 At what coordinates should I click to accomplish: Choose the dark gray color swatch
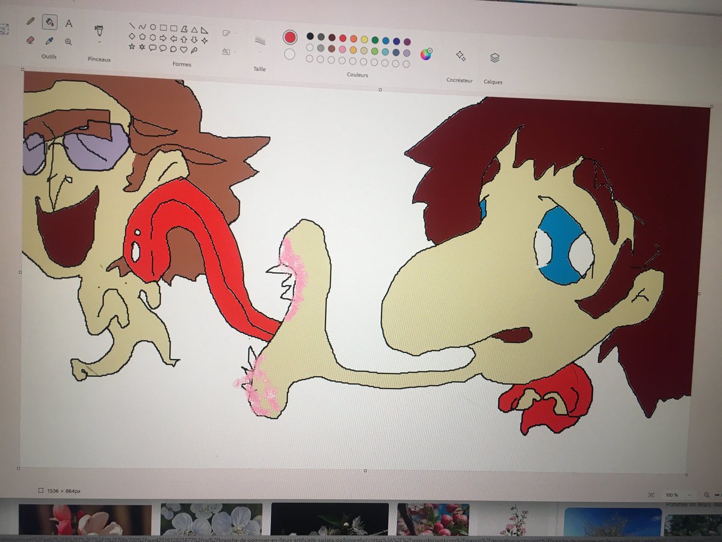(321, 37)
